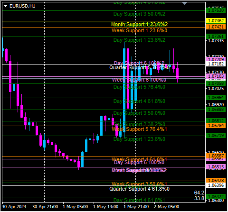Select the 'Day Support 1 23.6%0' label
This screenshot has height=212, width=228.
tap(139, 139)
